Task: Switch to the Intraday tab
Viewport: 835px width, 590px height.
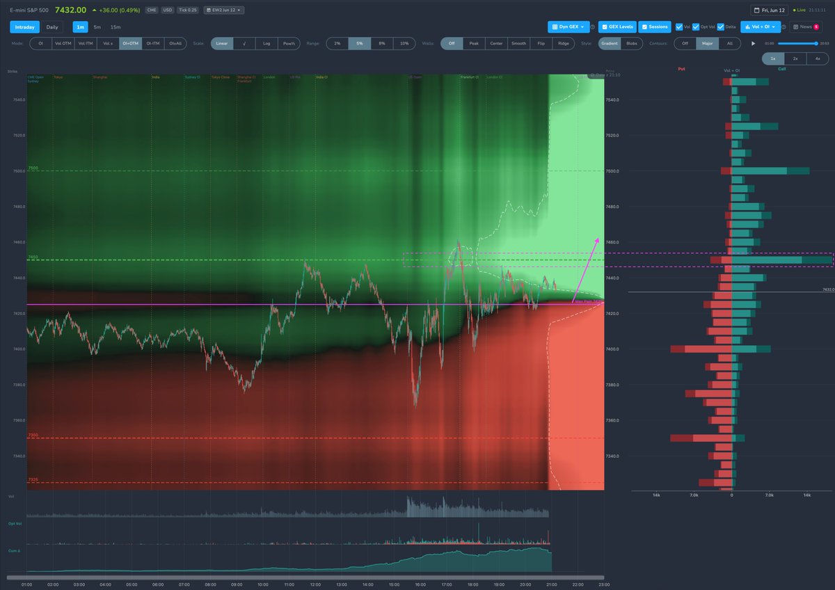Action: coord(24,27)
